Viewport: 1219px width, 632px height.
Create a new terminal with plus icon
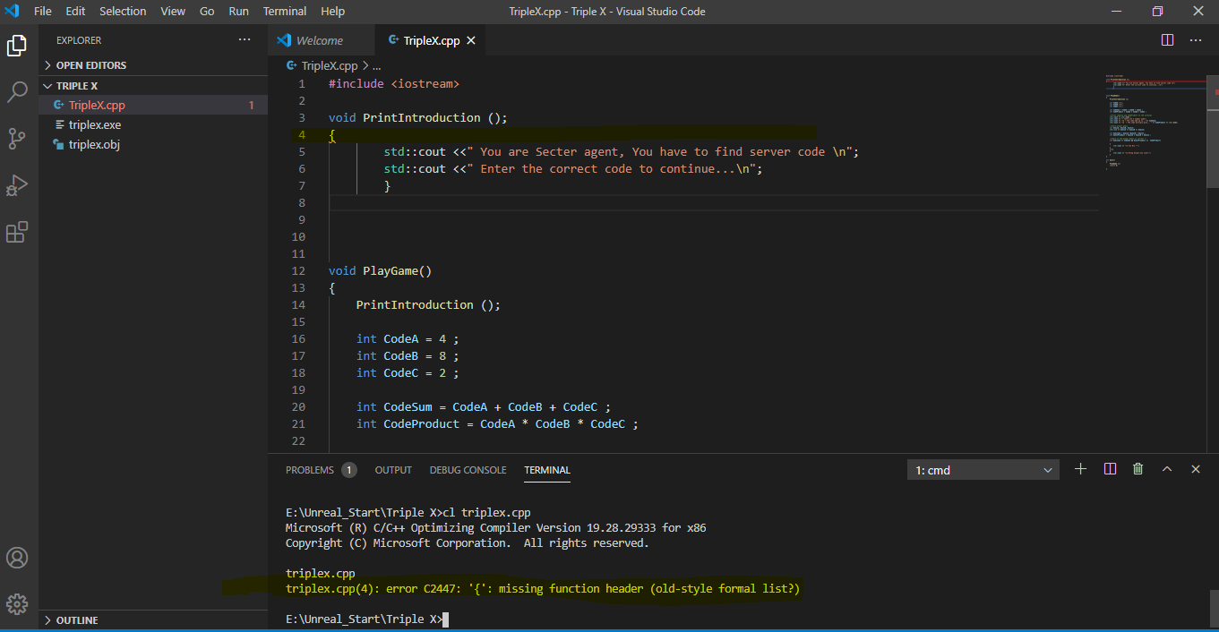click(1080, 469)
